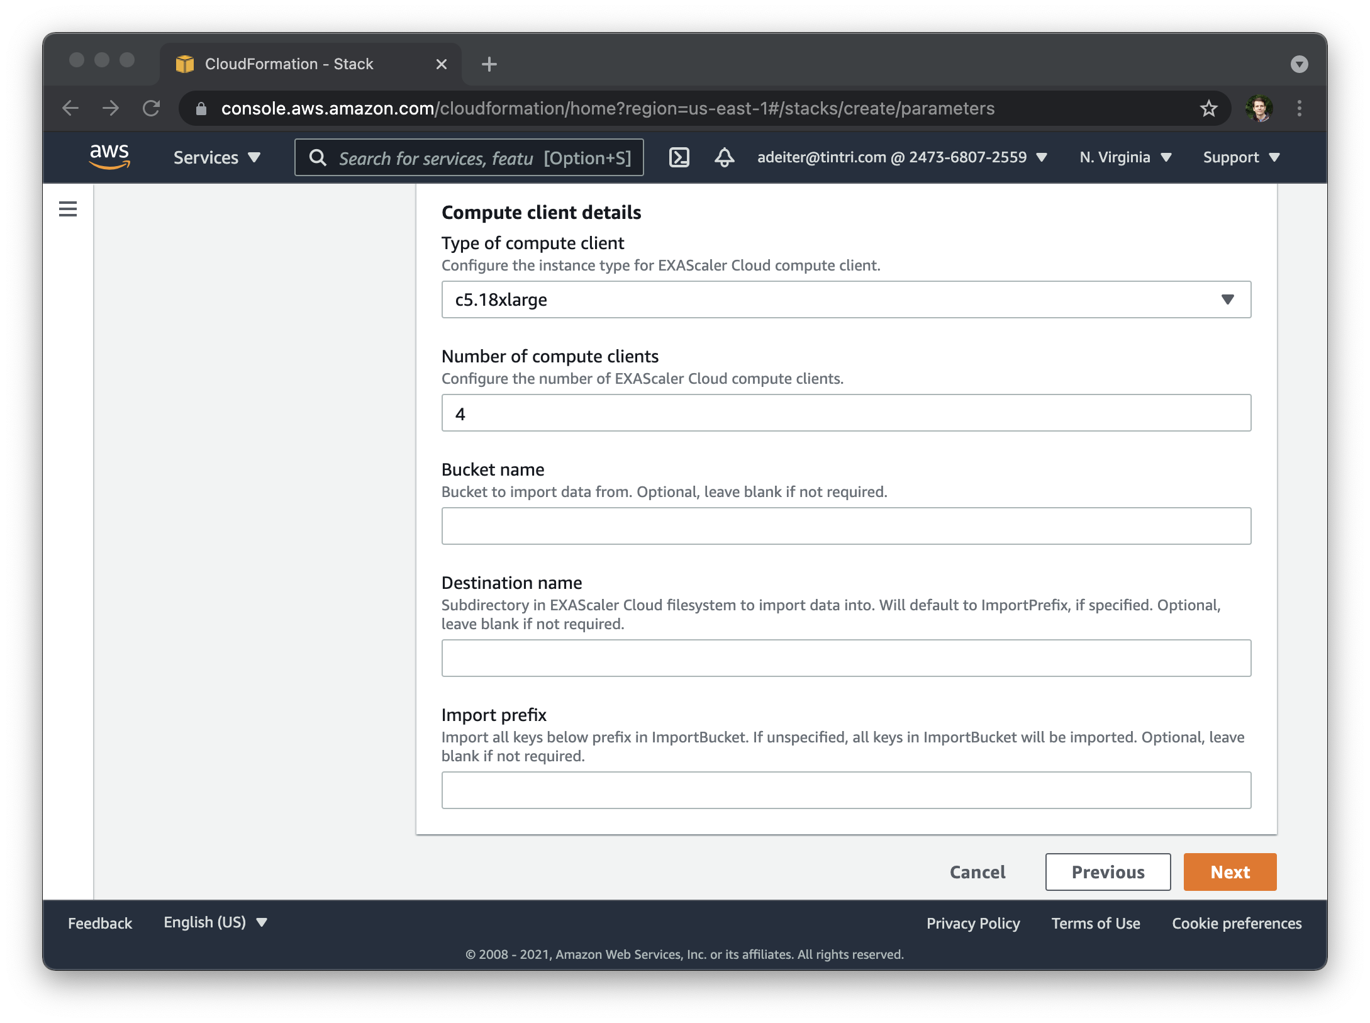Open the hamburger side navigation menu
Screen dimensions: 1370x1023
pyautogui.click(x=68, y=209)
